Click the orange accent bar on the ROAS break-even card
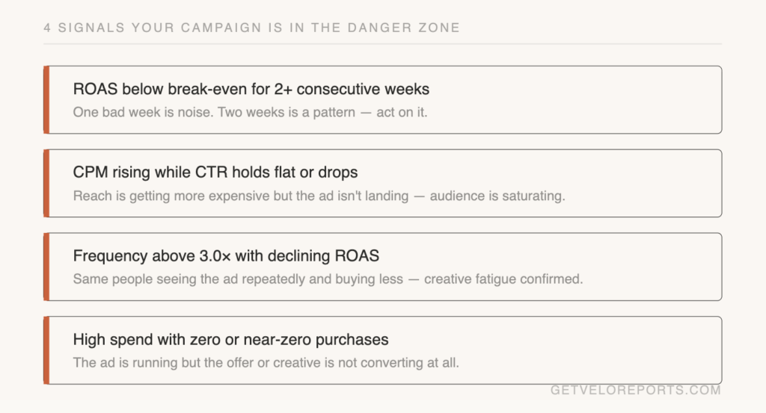Image resolution: width=766 pixels, height=413 pixels. point(46,100)
